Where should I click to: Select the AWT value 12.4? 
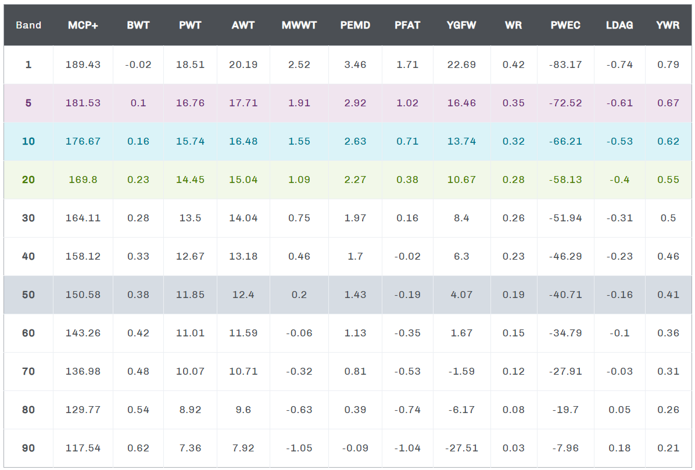pyautogui.click(x=243, y=295)
